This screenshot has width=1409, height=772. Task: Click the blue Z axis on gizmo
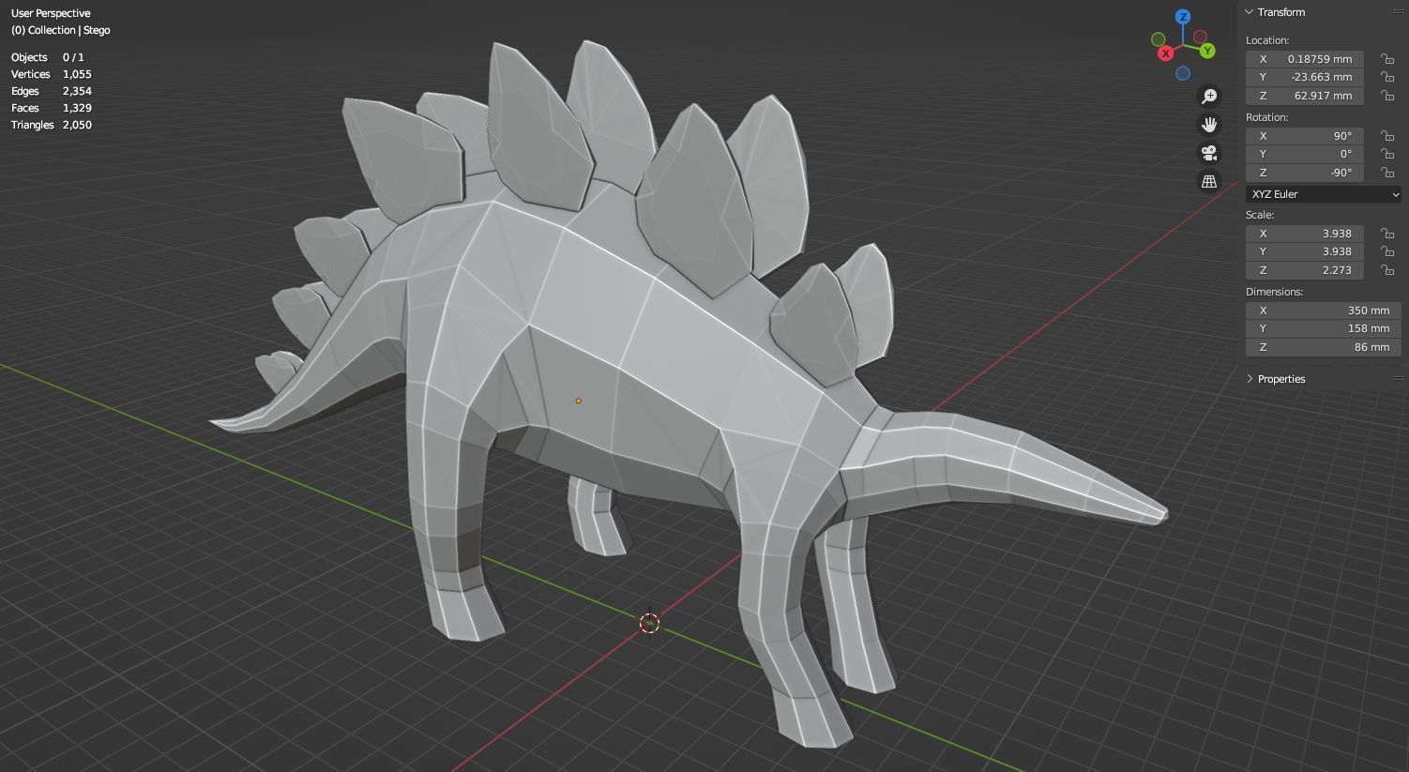pos(1183,17)
